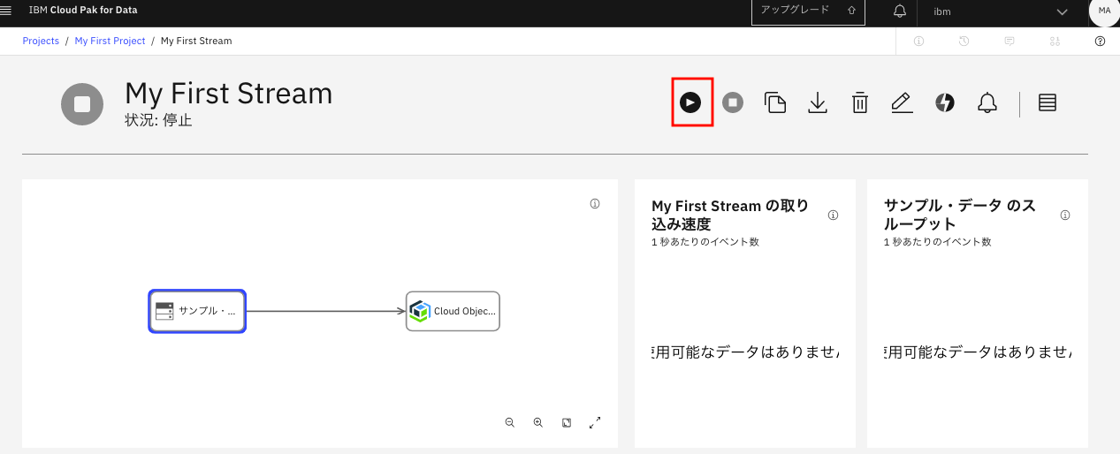Click the My First Stream heading
Viewport: 1120px width, 454px height.
[229, 93]
